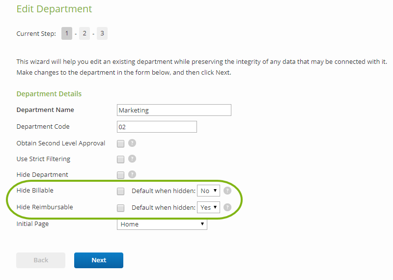Click help icon next to Use Strict Filtering
Screen dimensions: 393x280
(x=132, y=159)
